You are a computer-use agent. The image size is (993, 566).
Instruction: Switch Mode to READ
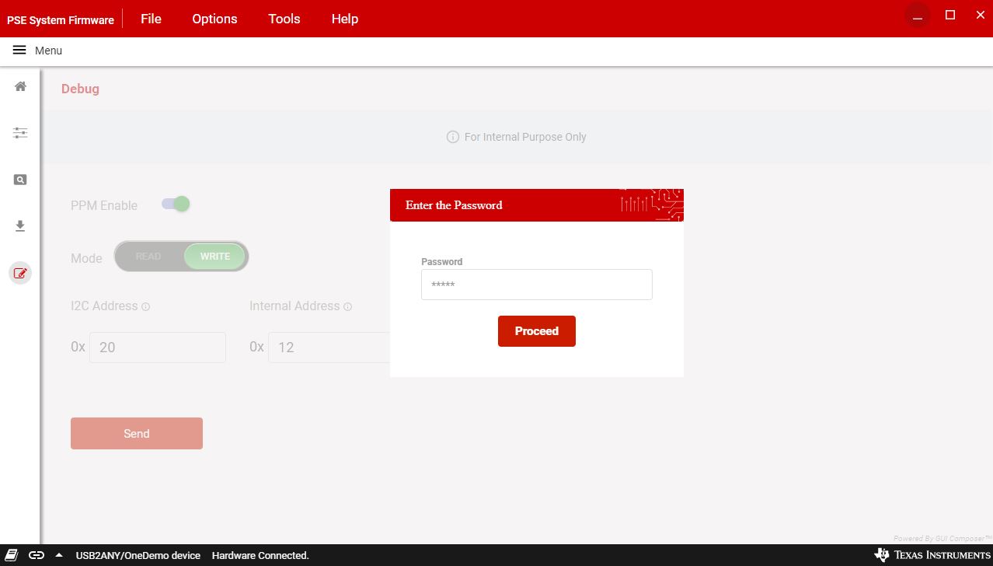148,257
